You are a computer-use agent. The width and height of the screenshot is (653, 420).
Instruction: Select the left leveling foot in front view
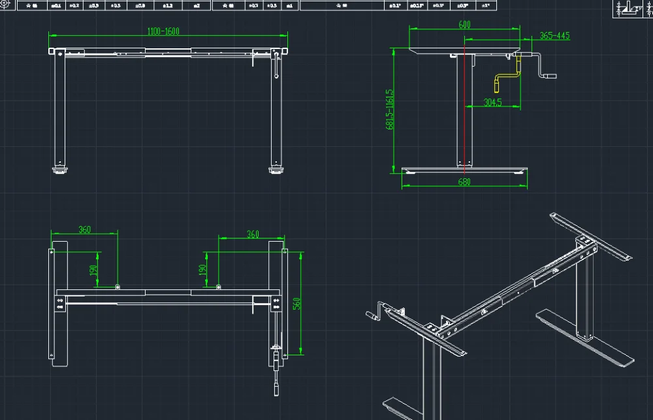[59, 170]
